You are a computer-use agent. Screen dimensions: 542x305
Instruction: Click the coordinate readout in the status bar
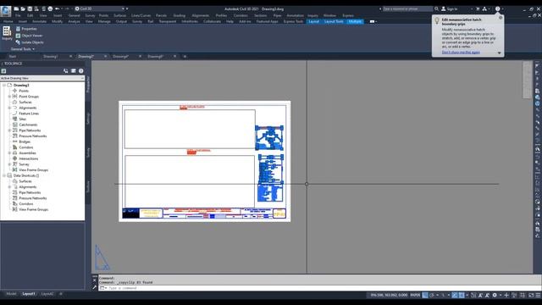click(389, 295)
